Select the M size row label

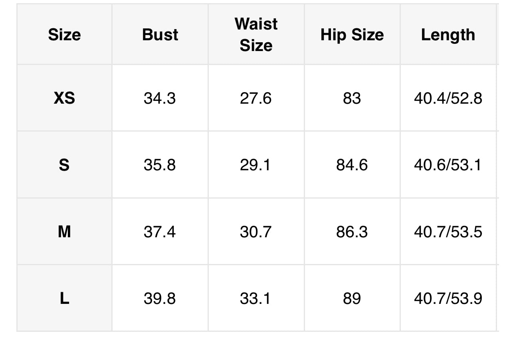point(64,231)
